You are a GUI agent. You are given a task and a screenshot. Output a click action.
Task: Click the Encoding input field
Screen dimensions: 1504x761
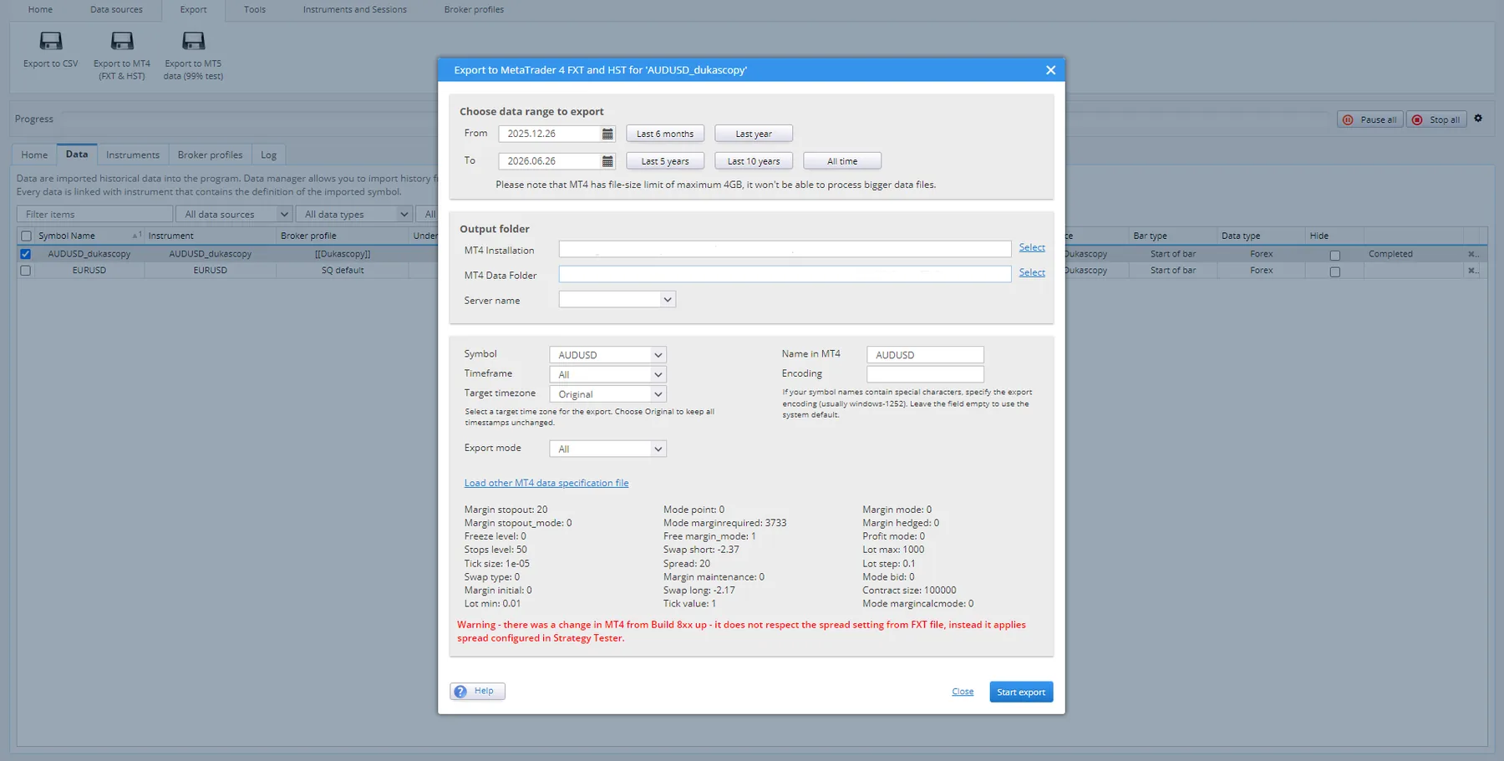tap(925, 374)
